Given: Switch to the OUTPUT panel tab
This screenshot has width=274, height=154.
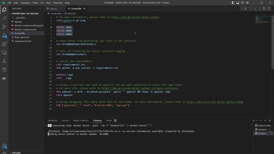Looking at the screenshot, I should click(x=65, y=121).
